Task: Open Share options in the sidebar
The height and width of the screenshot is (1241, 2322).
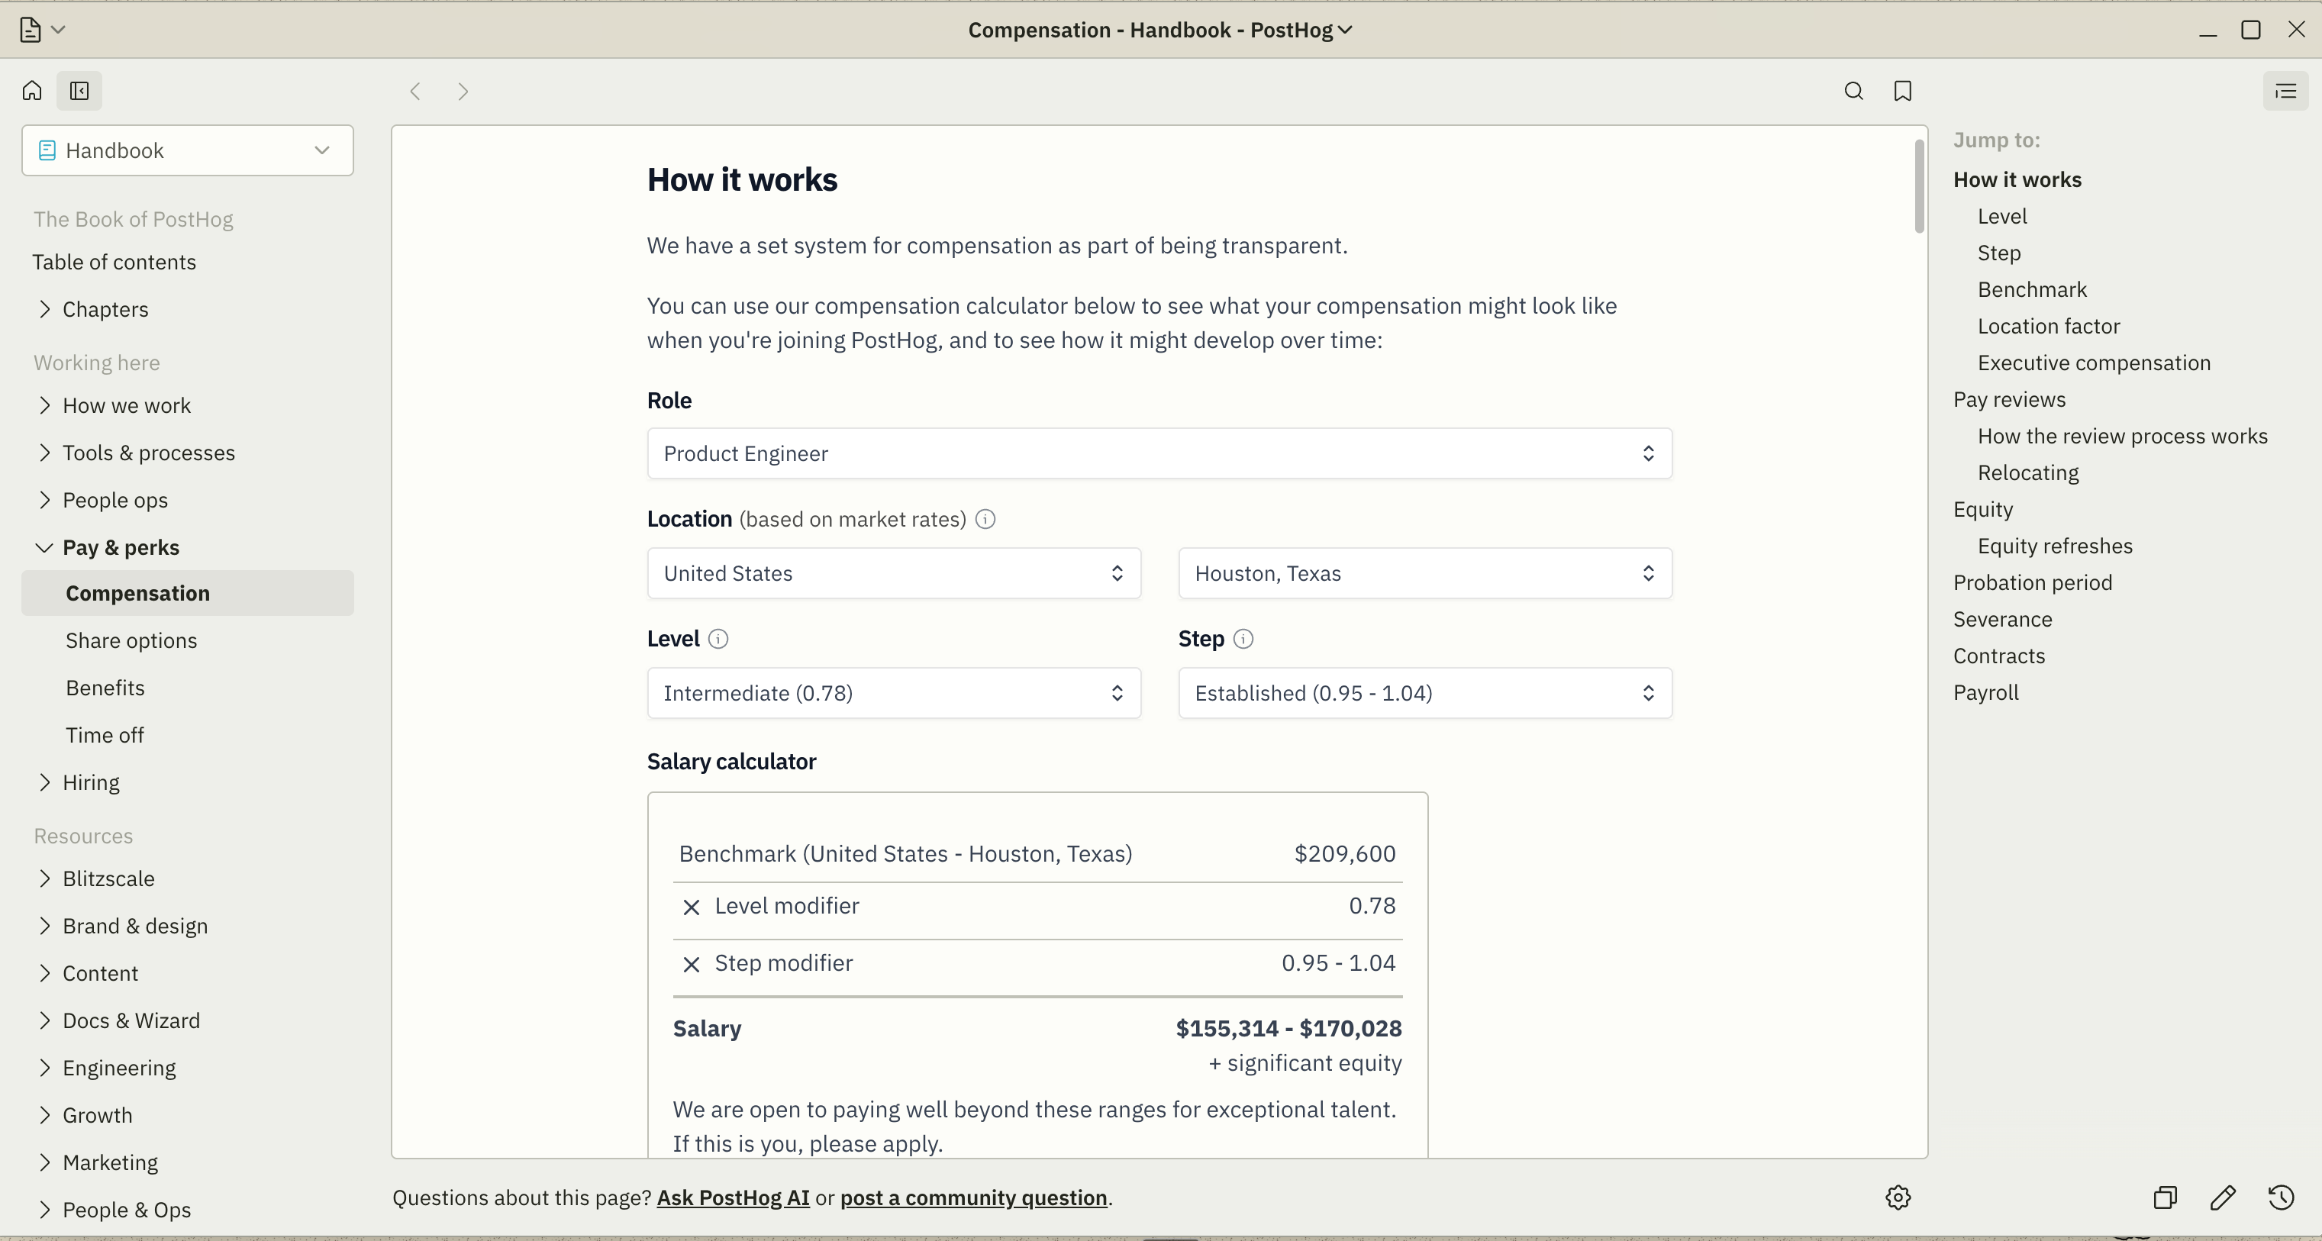Action: click(131, 641)
